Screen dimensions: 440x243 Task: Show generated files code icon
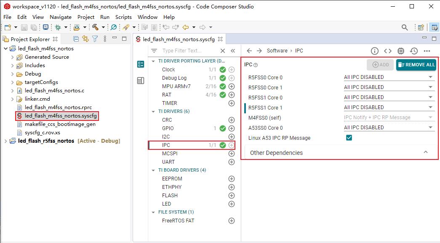(x=388, y=51)
